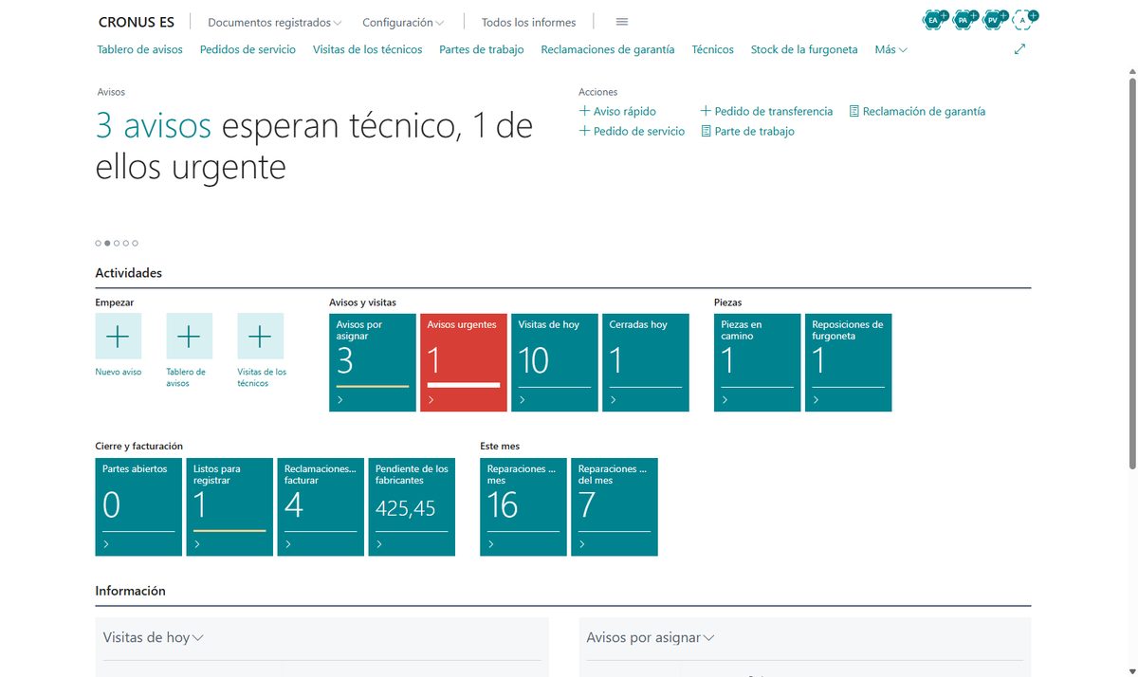
Task: Open the hamburger menu icon in header
Action: click(622, 22)
